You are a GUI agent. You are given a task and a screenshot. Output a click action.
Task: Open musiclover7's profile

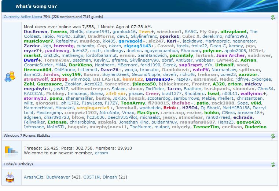(x=38, y=41)
